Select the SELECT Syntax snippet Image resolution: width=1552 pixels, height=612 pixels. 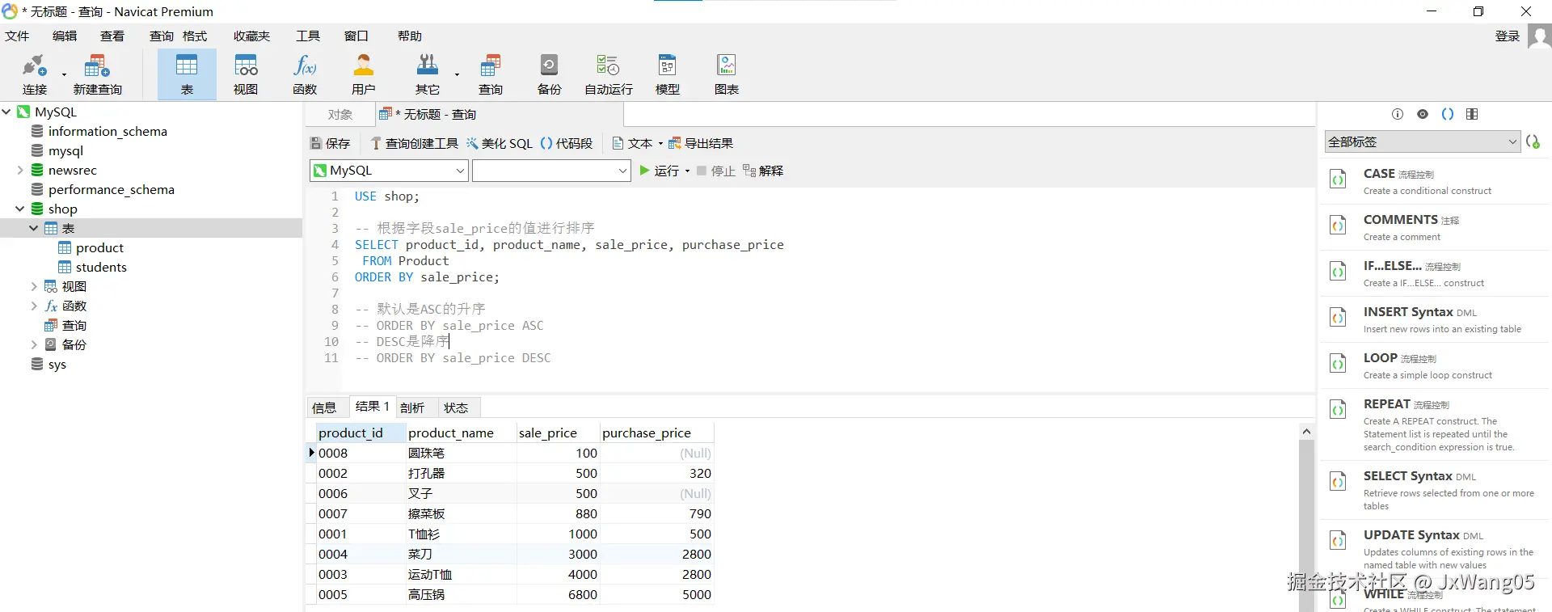point(1436,490)
